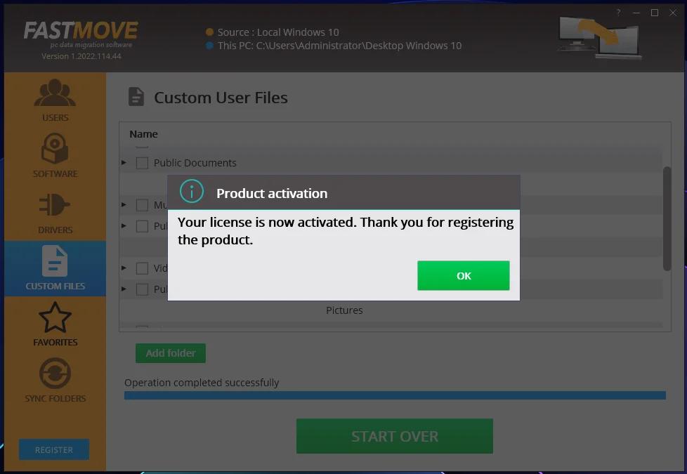Click the operation progress bar
This screenshot has height=474, width=687.
click(395, 395)
